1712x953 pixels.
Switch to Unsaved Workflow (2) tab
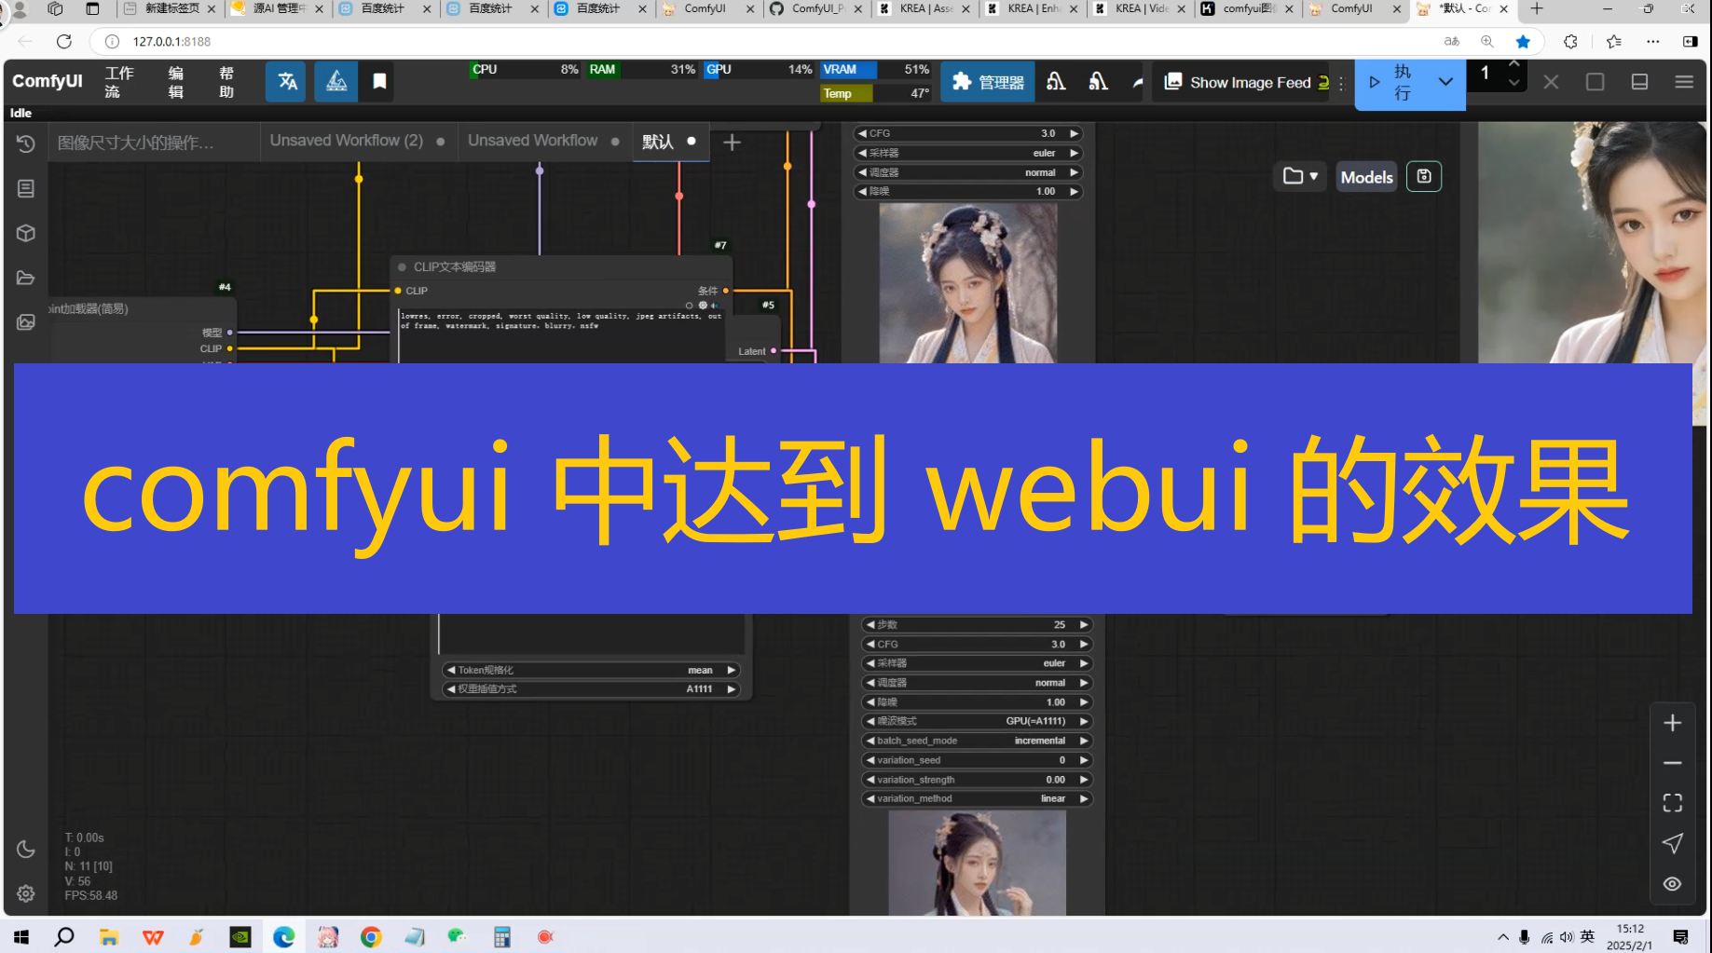[x=358, y=141]
